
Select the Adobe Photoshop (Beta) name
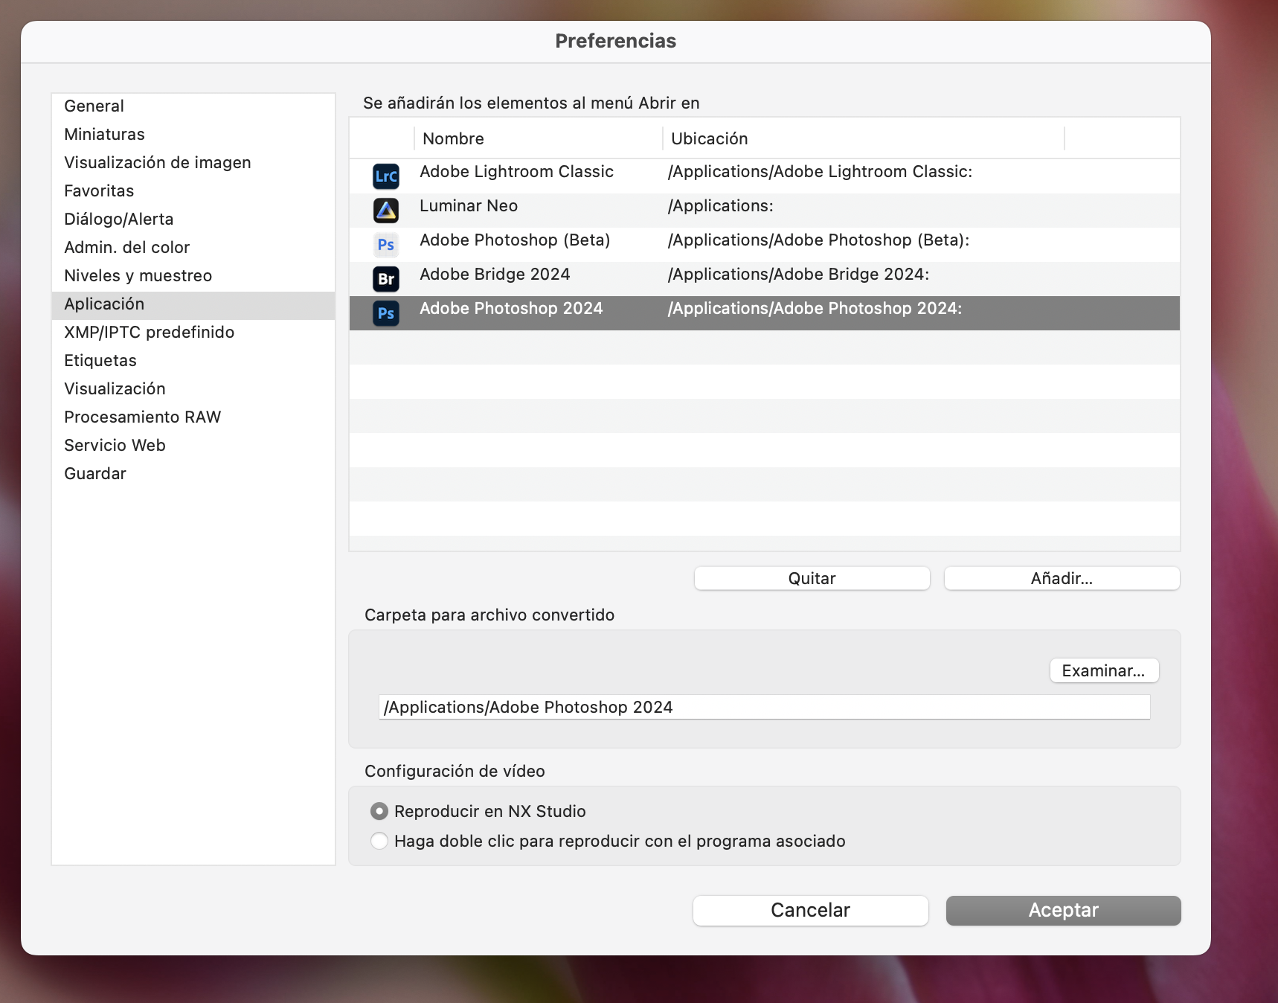coord(515,240)
